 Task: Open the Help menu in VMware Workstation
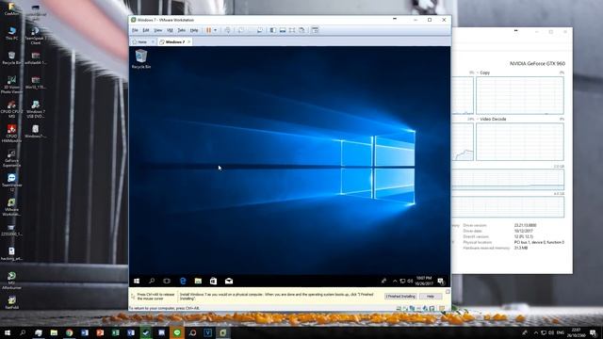(x=194, y=30)
